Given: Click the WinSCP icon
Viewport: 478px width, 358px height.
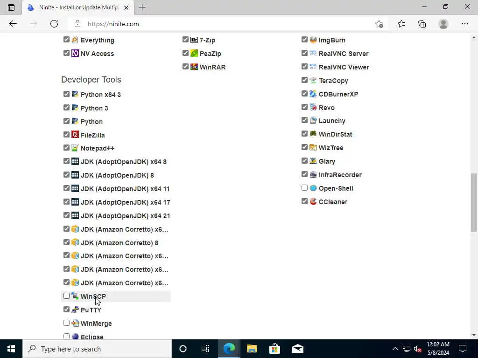Looking at the screenshot, I should coord(75,296).
